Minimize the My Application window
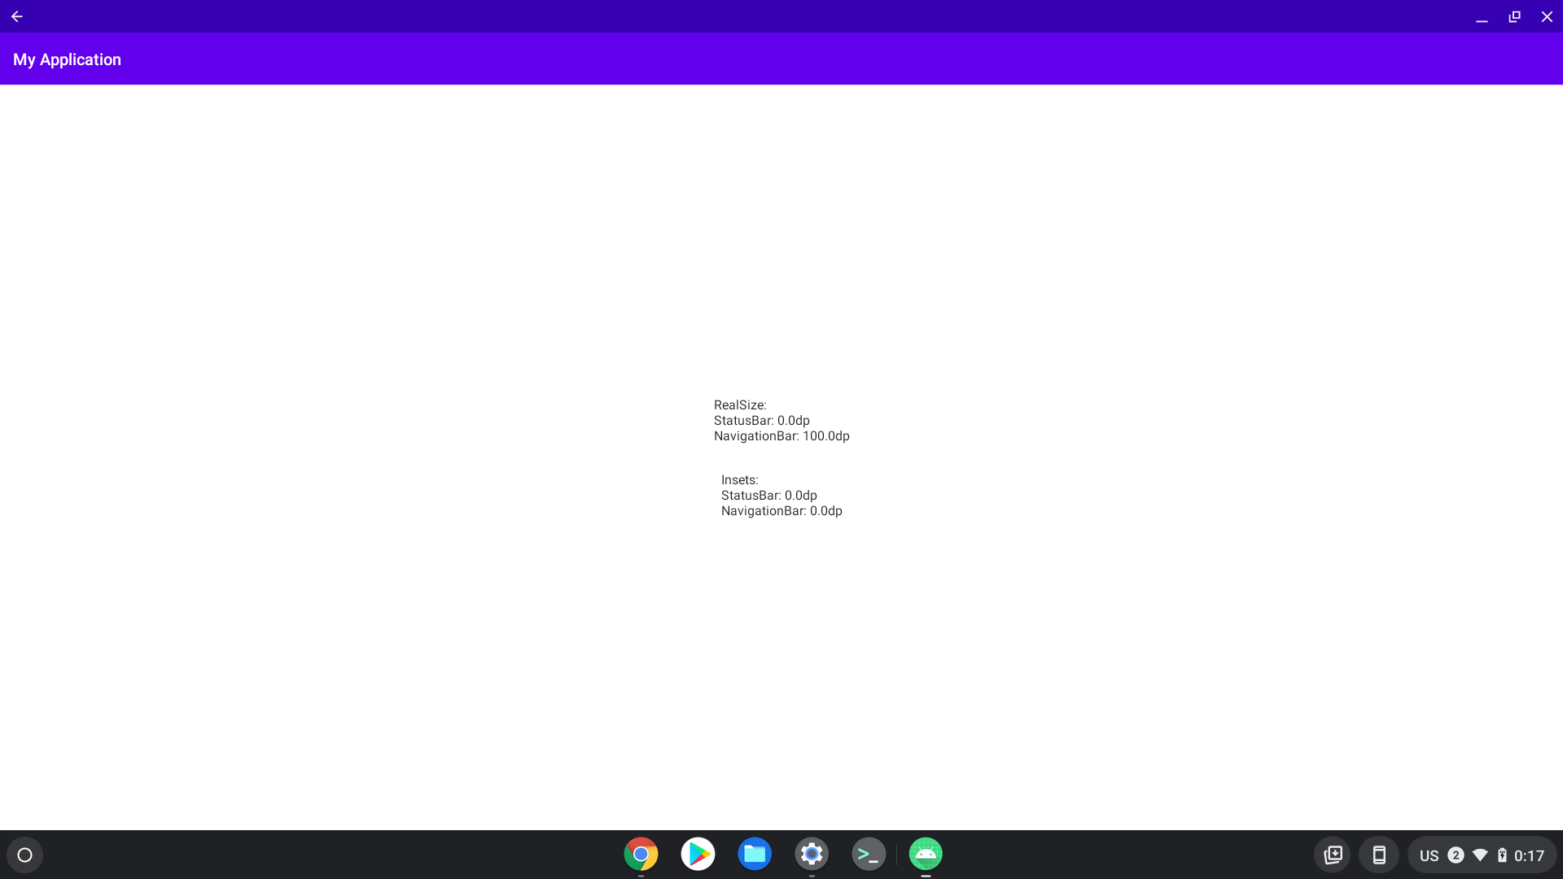Image resolution: width=1563 pixels, height=879 pixels. tap(1482, 16)
